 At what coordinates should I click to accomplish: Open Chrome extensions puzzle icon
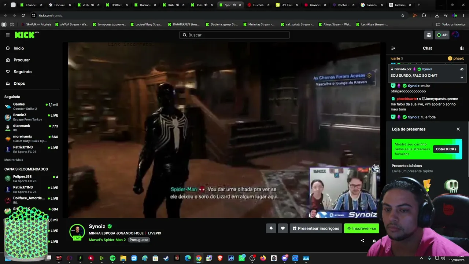click(424, 15)
